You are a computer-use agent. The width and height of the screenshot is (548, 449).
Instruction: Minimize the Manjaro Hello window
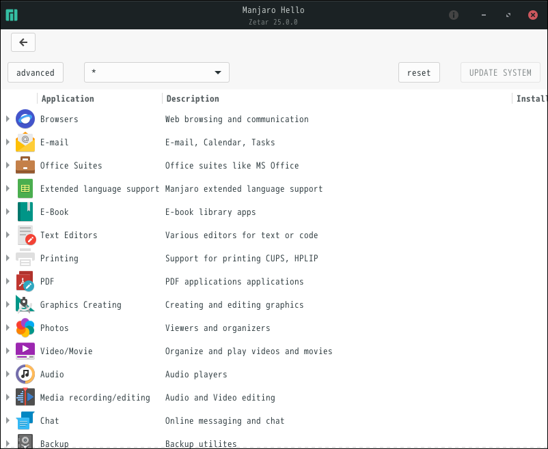coord(484,15)
